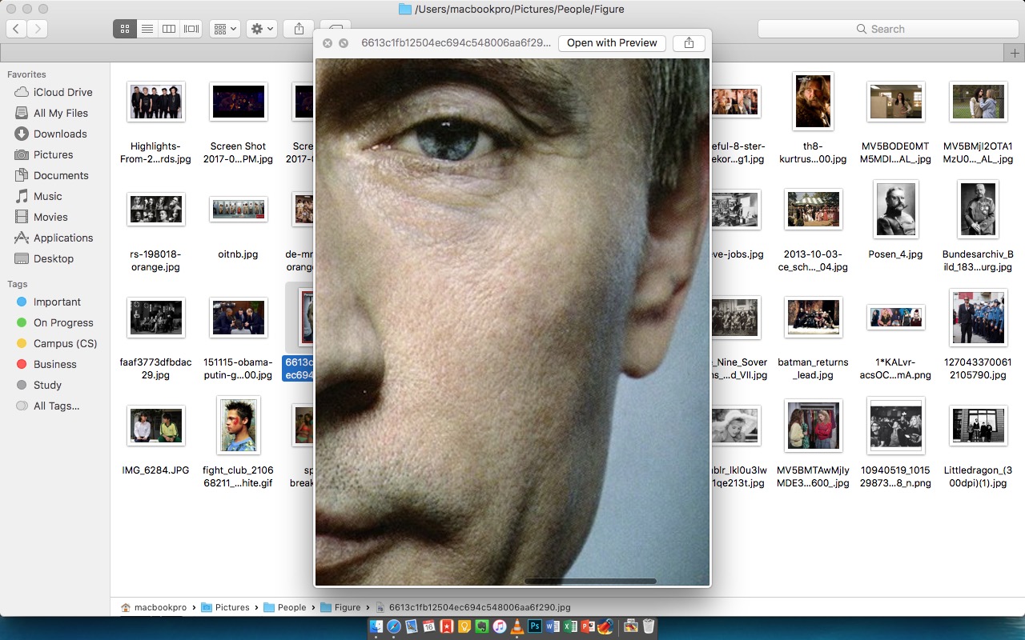
Task: Select the 2013-10-03-ce_sch jpg thumbnail
Action: [x=814, y=210]
